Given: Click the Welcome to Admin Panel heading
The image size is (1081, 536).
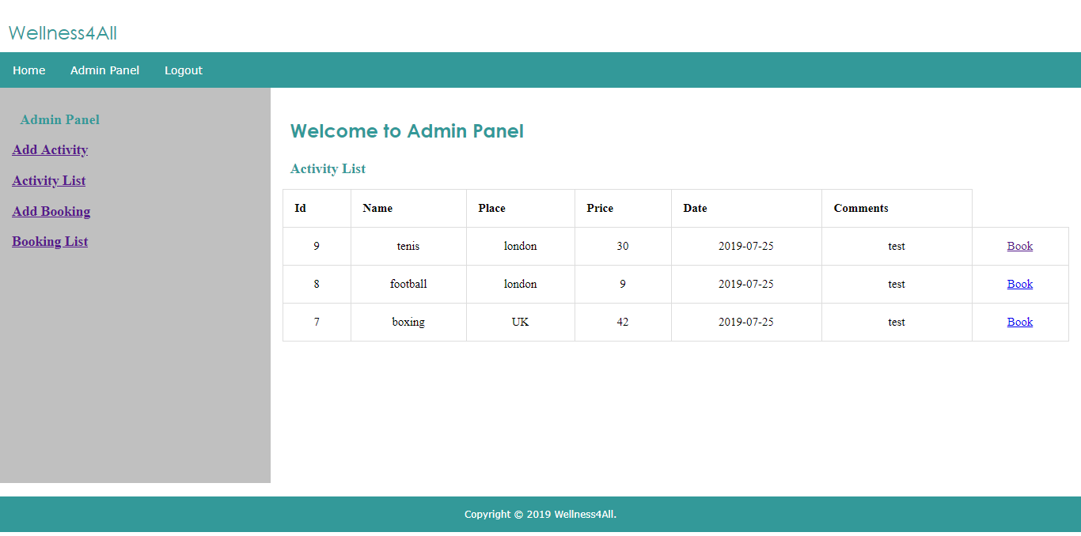Looking at the screenshot, I should click(x=407, y=131).
